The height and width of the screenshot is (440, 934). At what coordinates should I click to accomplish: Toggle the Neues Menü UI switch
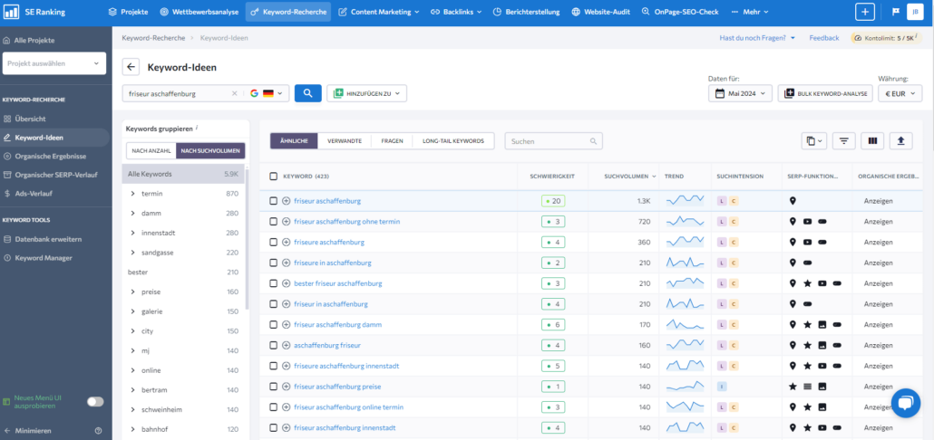pos(95,402)
